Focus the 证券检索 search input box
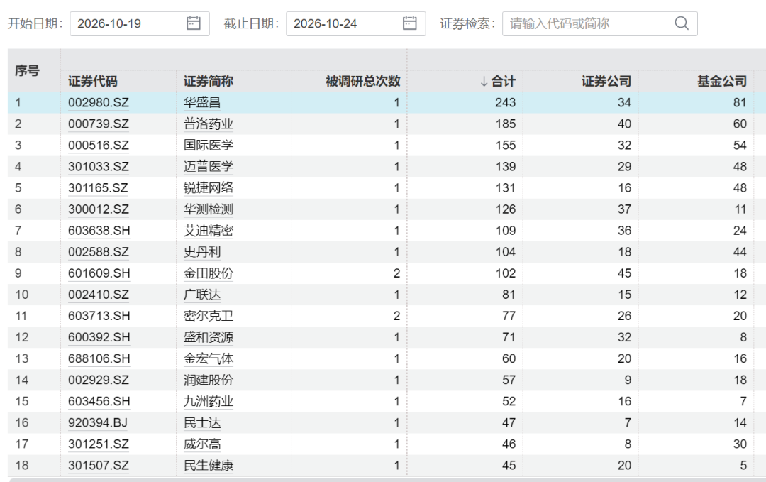 point(600,23)
